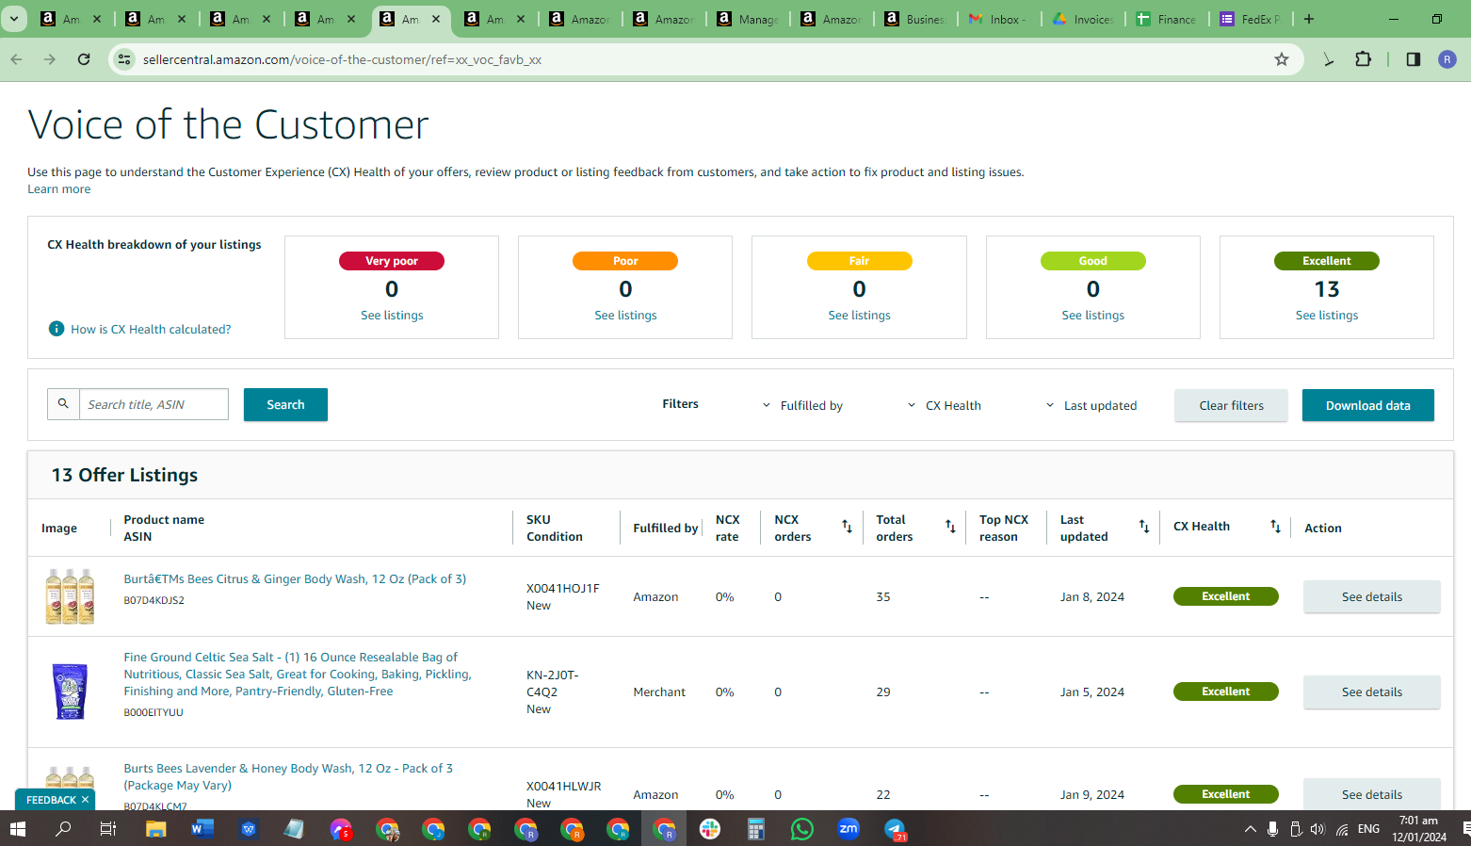This screenshot has height=846, width=1471.
Task: Open WhatsApp from the taskbar
Action: [x=801, y=829]
